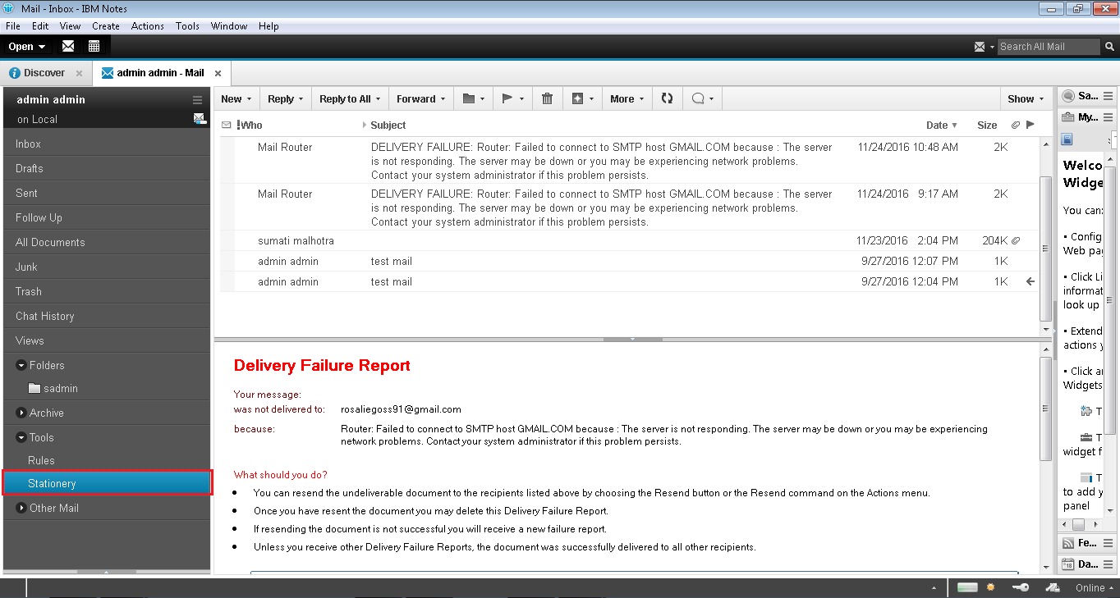Open the Tools menu
The height and width of the screenshot is (598, 1120).
(187, 26)
